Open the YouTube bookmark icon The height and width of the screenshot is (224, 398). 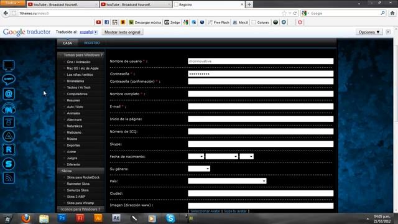pos(98,22)
